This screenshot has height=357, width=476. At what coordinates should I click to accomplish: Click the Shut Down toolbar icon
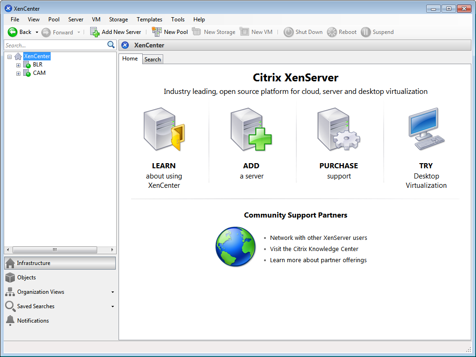(x=288, y=32)
